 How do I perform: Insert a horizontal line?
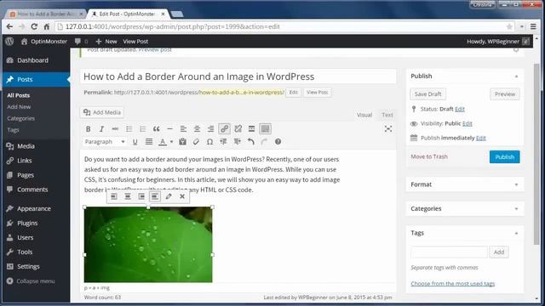[x=169, y=129]
